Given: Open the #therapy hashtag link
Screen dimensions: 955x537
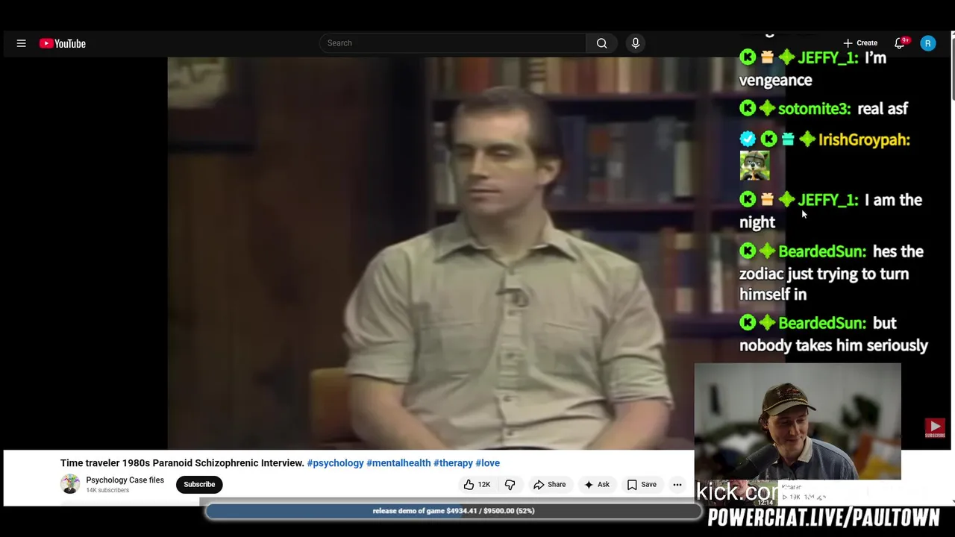Looking at the screenshot, I should [x=453, y=463].
